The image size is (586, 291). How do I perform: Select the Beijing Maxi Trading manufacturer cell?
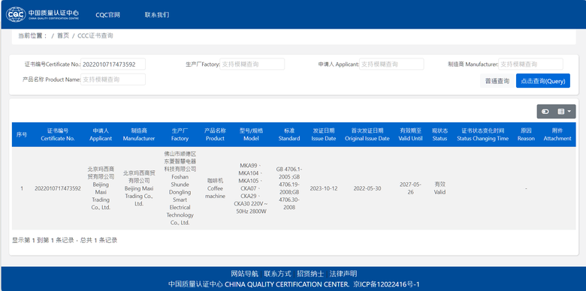click(x=139, y=188)
